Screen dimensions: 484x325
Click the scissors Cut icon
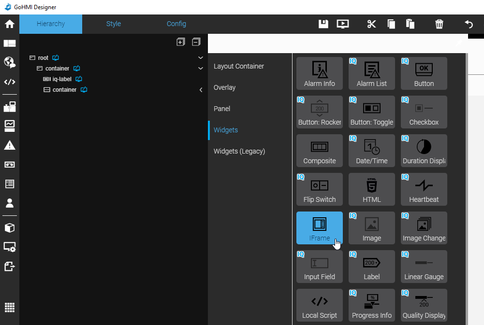click(x=371, y=24)
